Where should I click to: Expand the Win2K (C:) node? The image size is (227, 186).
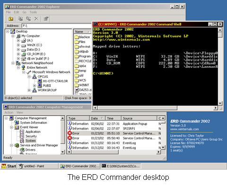click(18, 45)
